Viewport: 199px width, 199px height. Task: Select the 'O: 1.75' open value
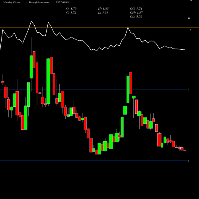click(x=71, y=9)
